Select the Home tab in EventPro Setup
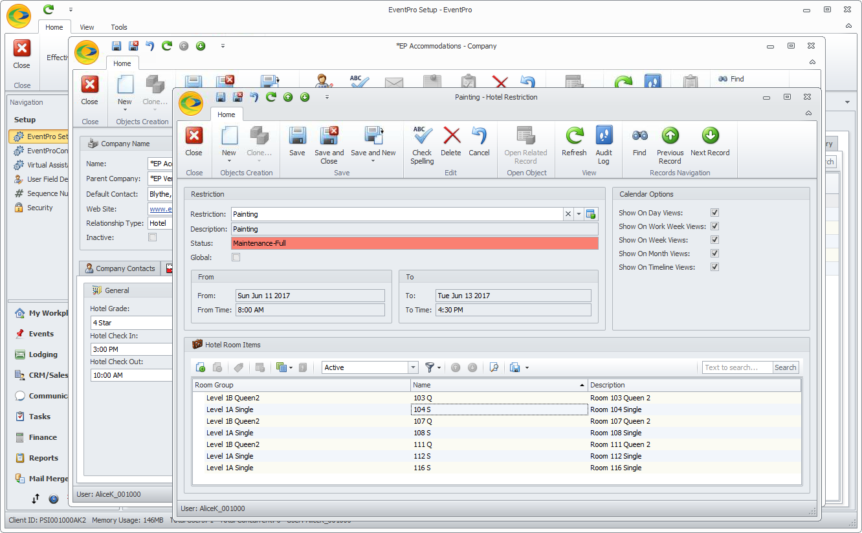This screenshot has height=533, width=862. tap(54, 27)
